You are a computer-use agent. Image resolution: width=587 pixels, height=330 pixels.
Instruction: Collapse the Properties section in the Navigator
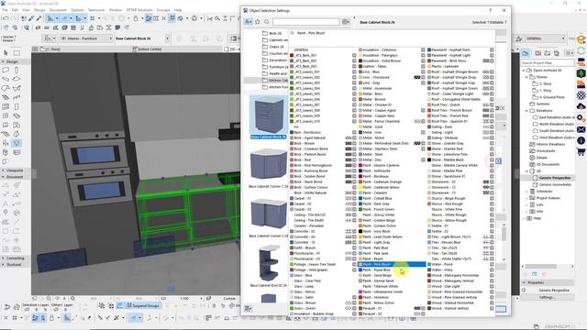[524, 283]
